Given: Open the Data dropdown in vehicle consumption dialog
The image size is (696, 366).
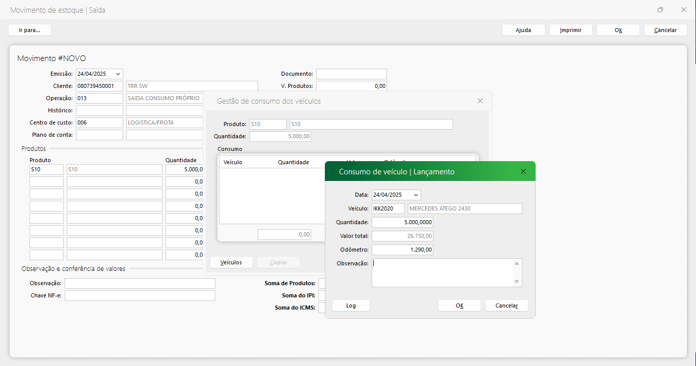Looking at the screenshot, I should coord(416,195).
